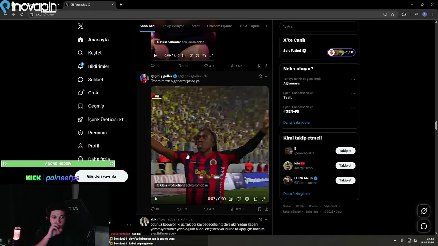Open picture-in-picture for birsenaltuntas video
438x246 pixels.
pos(204,55)
